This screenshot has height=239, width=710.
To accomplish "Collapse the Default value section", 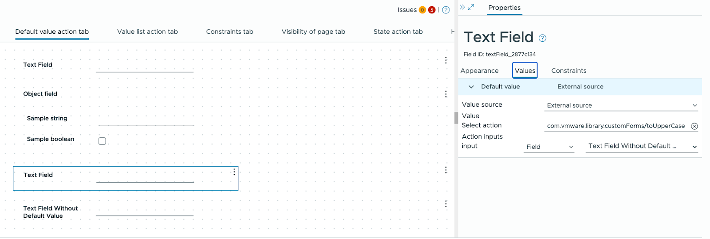I will pyautogui.click(x=471, y=87).
